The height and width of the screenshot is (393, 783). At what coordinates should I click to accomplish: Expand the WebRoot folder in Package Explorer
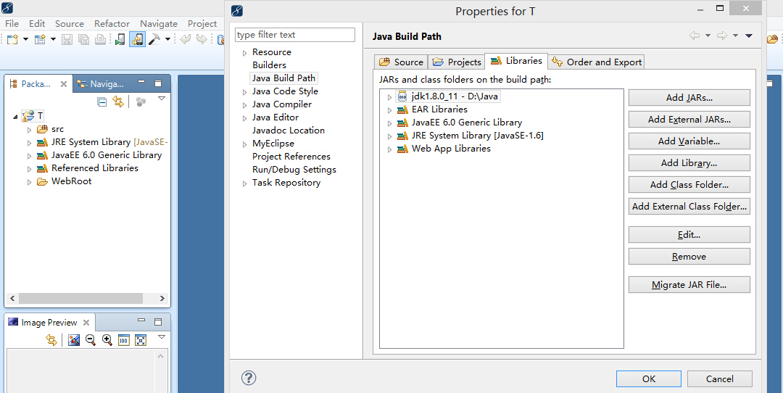[x=30, y=182]
